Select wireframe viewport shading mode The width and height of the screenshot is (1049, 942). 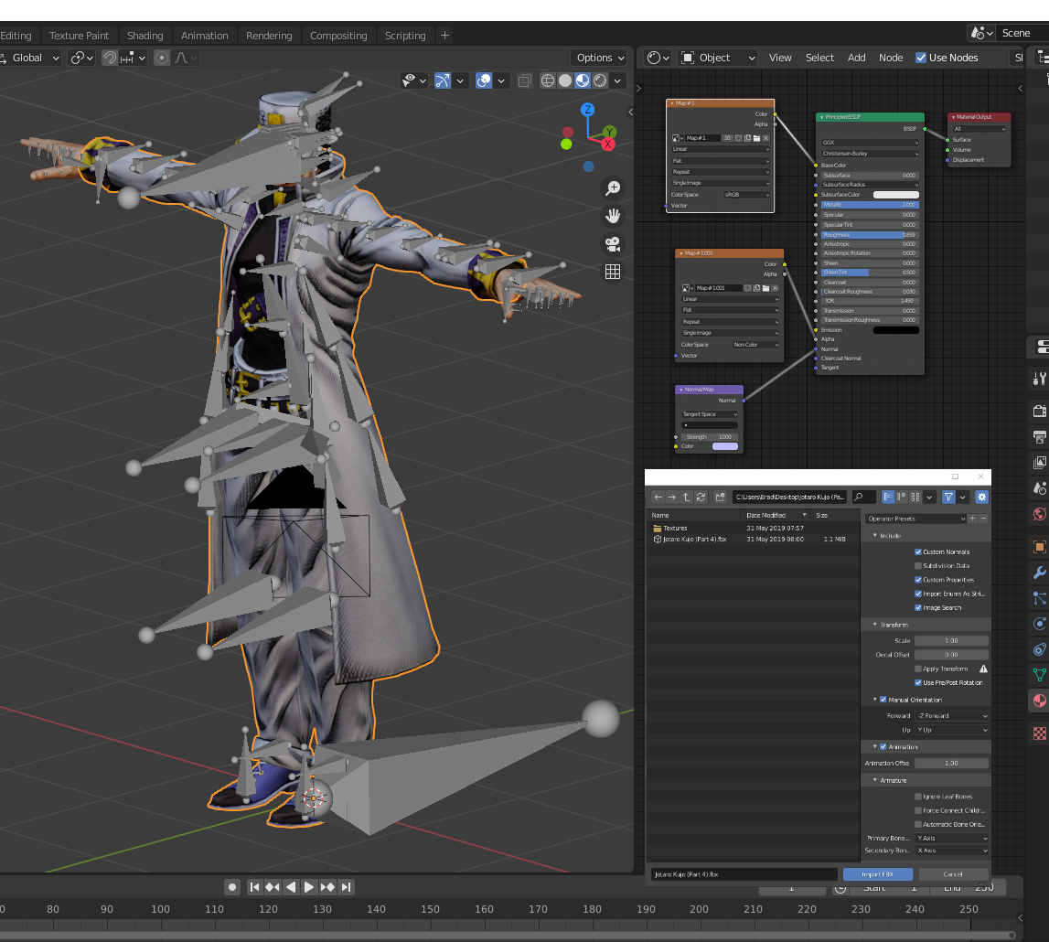click(548, 80)
